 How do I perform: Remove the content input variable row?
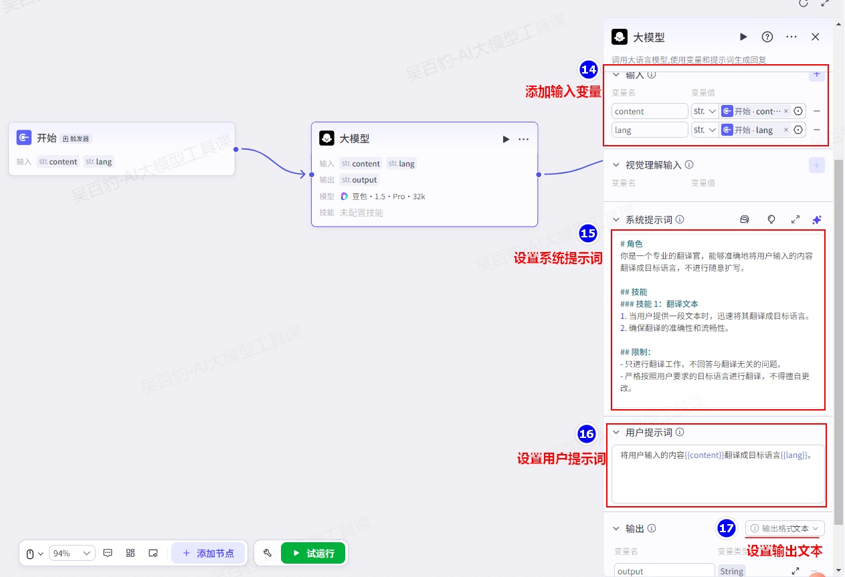coord(817,112)
